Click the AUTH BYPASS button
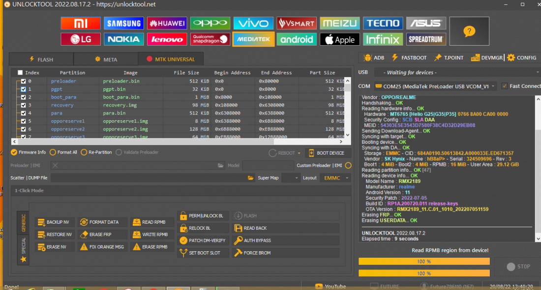Screen dimensions: 541x290 pyautogui.click(x=286, y=240)
